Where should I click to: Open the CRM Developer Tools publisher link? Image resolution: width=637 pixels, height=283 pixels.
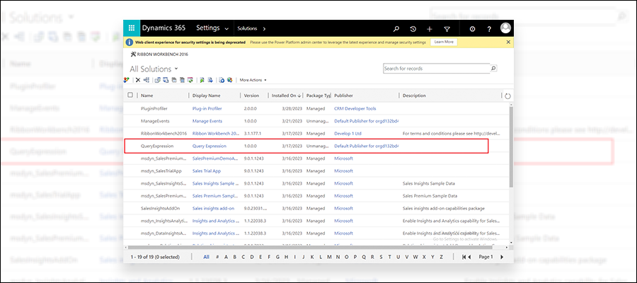coord(355,108)
